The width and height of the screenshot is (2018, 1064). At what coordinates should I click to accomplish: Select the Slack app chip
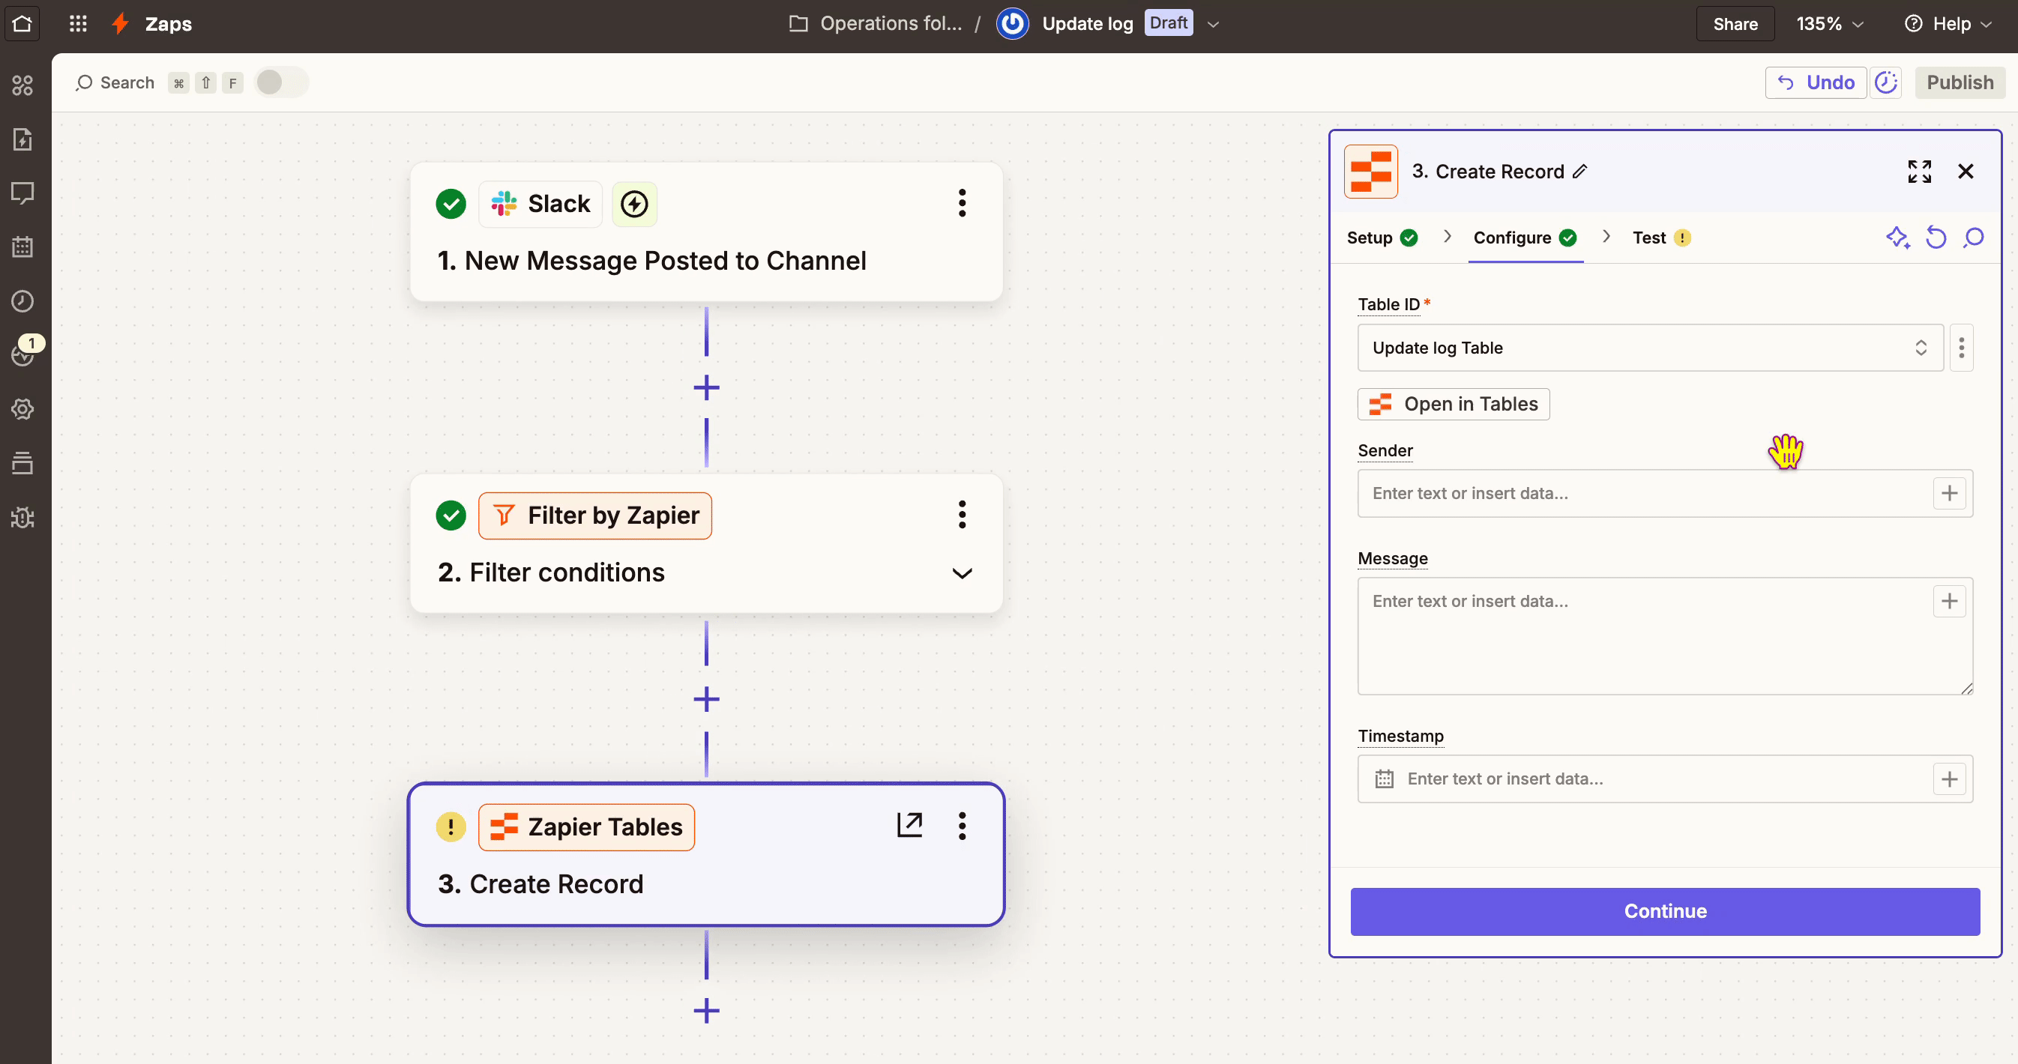(x=540, y=205)
